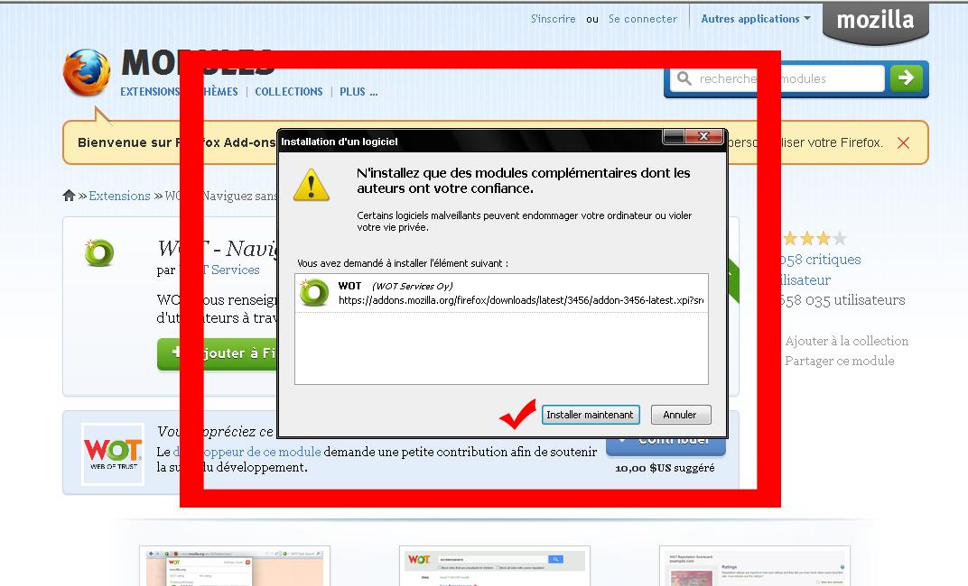
Task: Click Partager ce module
Action: [839, 361]
